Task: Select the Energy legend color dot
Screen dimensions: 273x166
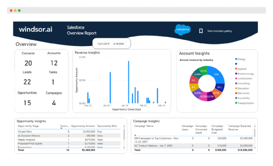Action: [x=236, y=59]
